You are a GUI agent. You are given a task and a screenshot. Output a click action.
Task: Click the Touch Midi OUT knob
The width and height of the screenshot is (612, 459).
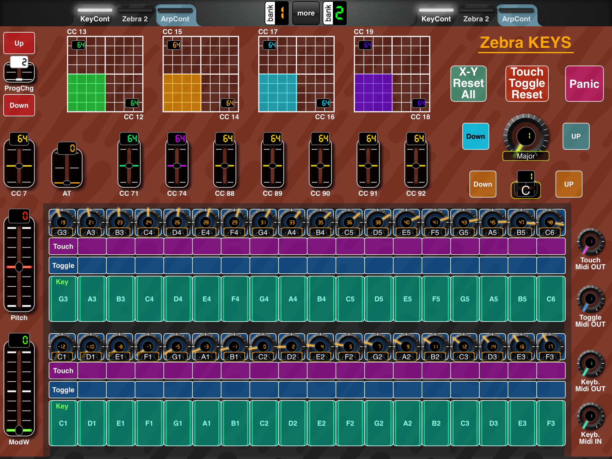pyautogui.click(x=590, y=242)
